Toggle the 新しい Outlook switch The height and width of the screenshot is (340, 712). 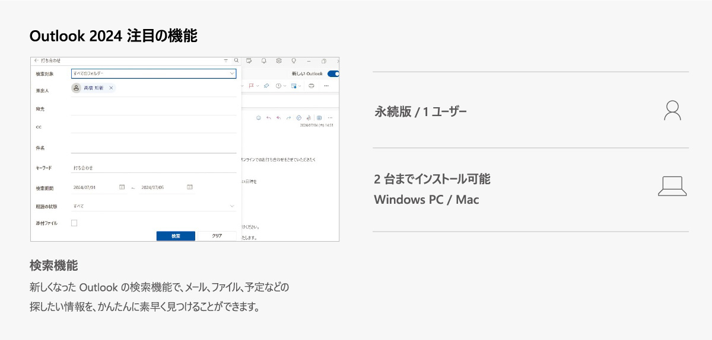pyautogui.click(x=333, y=74)
